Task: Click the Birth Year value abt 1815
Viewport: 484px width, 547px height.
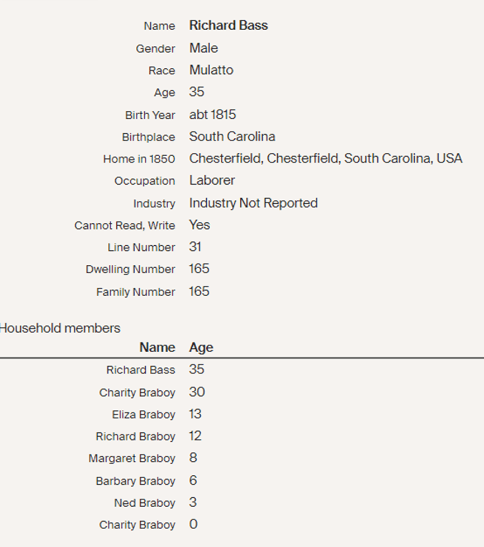Action: (x=212, y=115)
